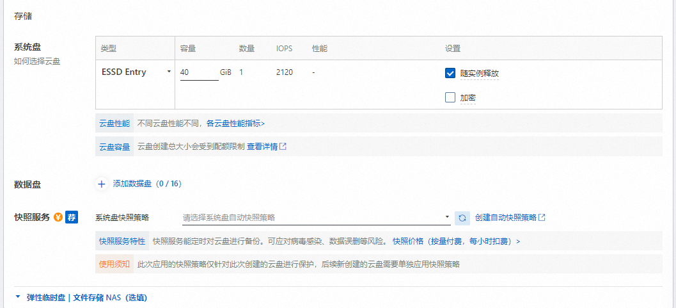This screenshot has height=308, width=676.
Task: Collapse the 弹性临时盘 | 文件存储 NAS section
Action: 18,298
